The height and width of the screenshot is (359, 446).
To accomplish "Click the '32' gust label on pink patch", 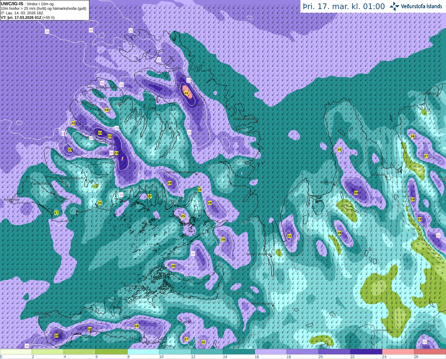I will (x=186, y=93).
